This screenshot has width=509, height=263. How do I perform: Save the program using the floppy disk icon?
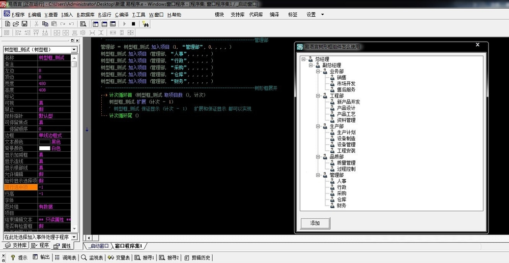24,24
